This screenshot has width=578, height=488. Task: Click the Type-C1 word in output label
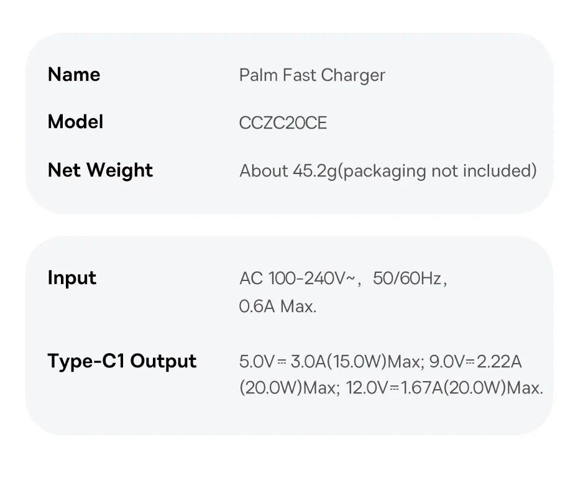(86, 361)
